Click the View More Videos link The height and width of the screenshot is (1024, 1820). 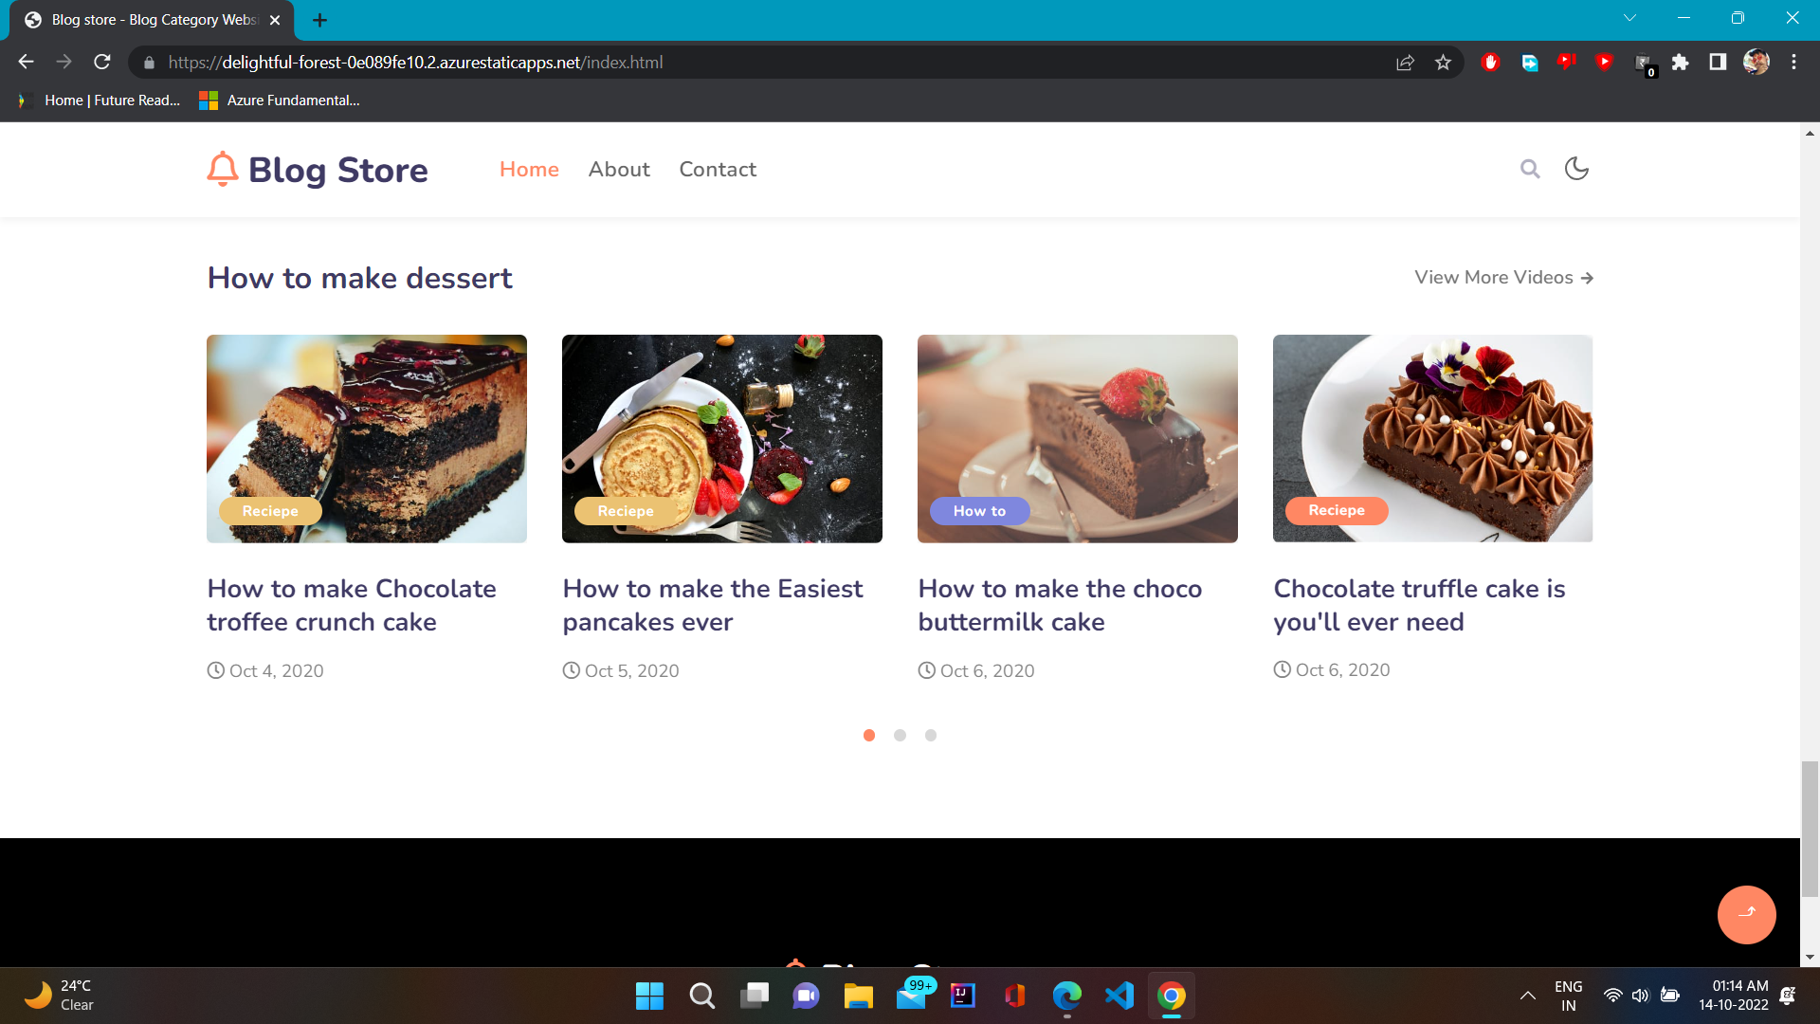(x=1502, y=277)
